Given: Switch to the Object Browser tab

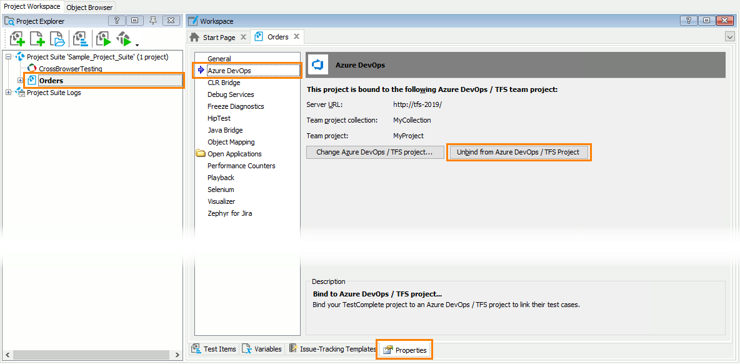Looking at the screenshot, I should (x=89, y=8).
